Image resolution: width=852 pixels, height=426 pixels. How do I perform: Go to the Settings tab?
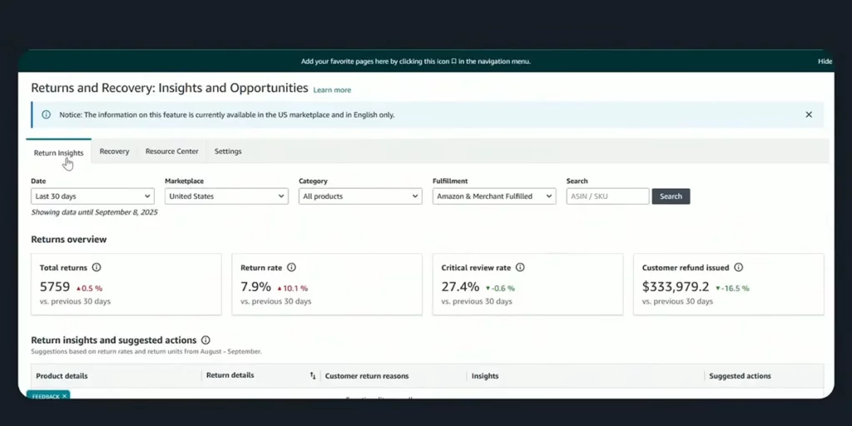pyautogui.click(x=228, y=151)
